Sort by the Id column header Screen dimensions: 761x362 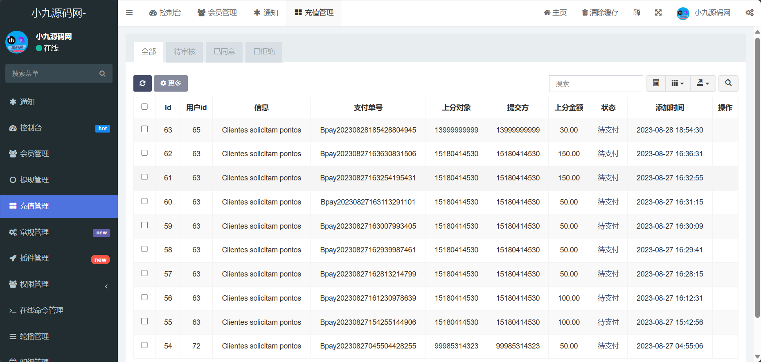point(168,108)
